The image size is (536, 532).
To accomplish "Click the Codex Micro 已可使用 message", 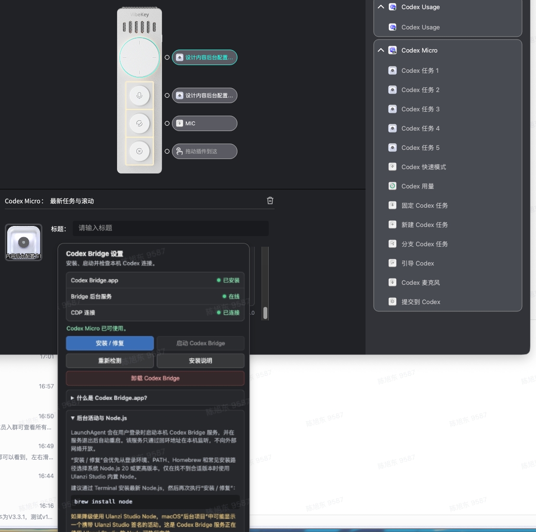I will 97,329.
